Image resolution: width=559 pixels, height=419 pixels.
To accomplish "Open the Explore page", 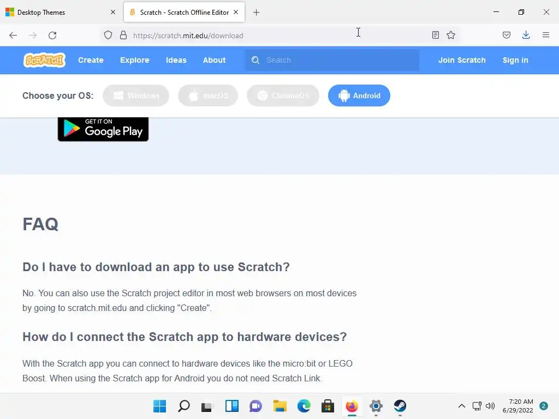I will (x=135, y=60).
